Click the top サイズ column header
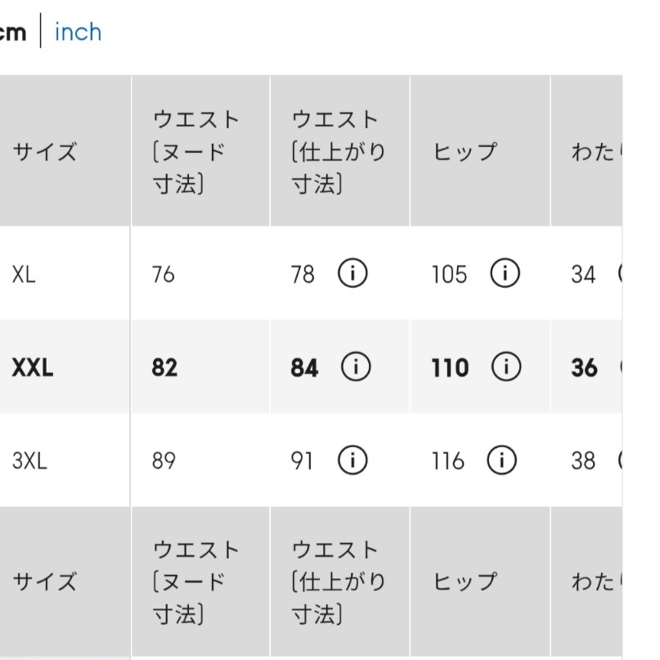Viewport: 660px width, 660px height. tap(45, 152)
